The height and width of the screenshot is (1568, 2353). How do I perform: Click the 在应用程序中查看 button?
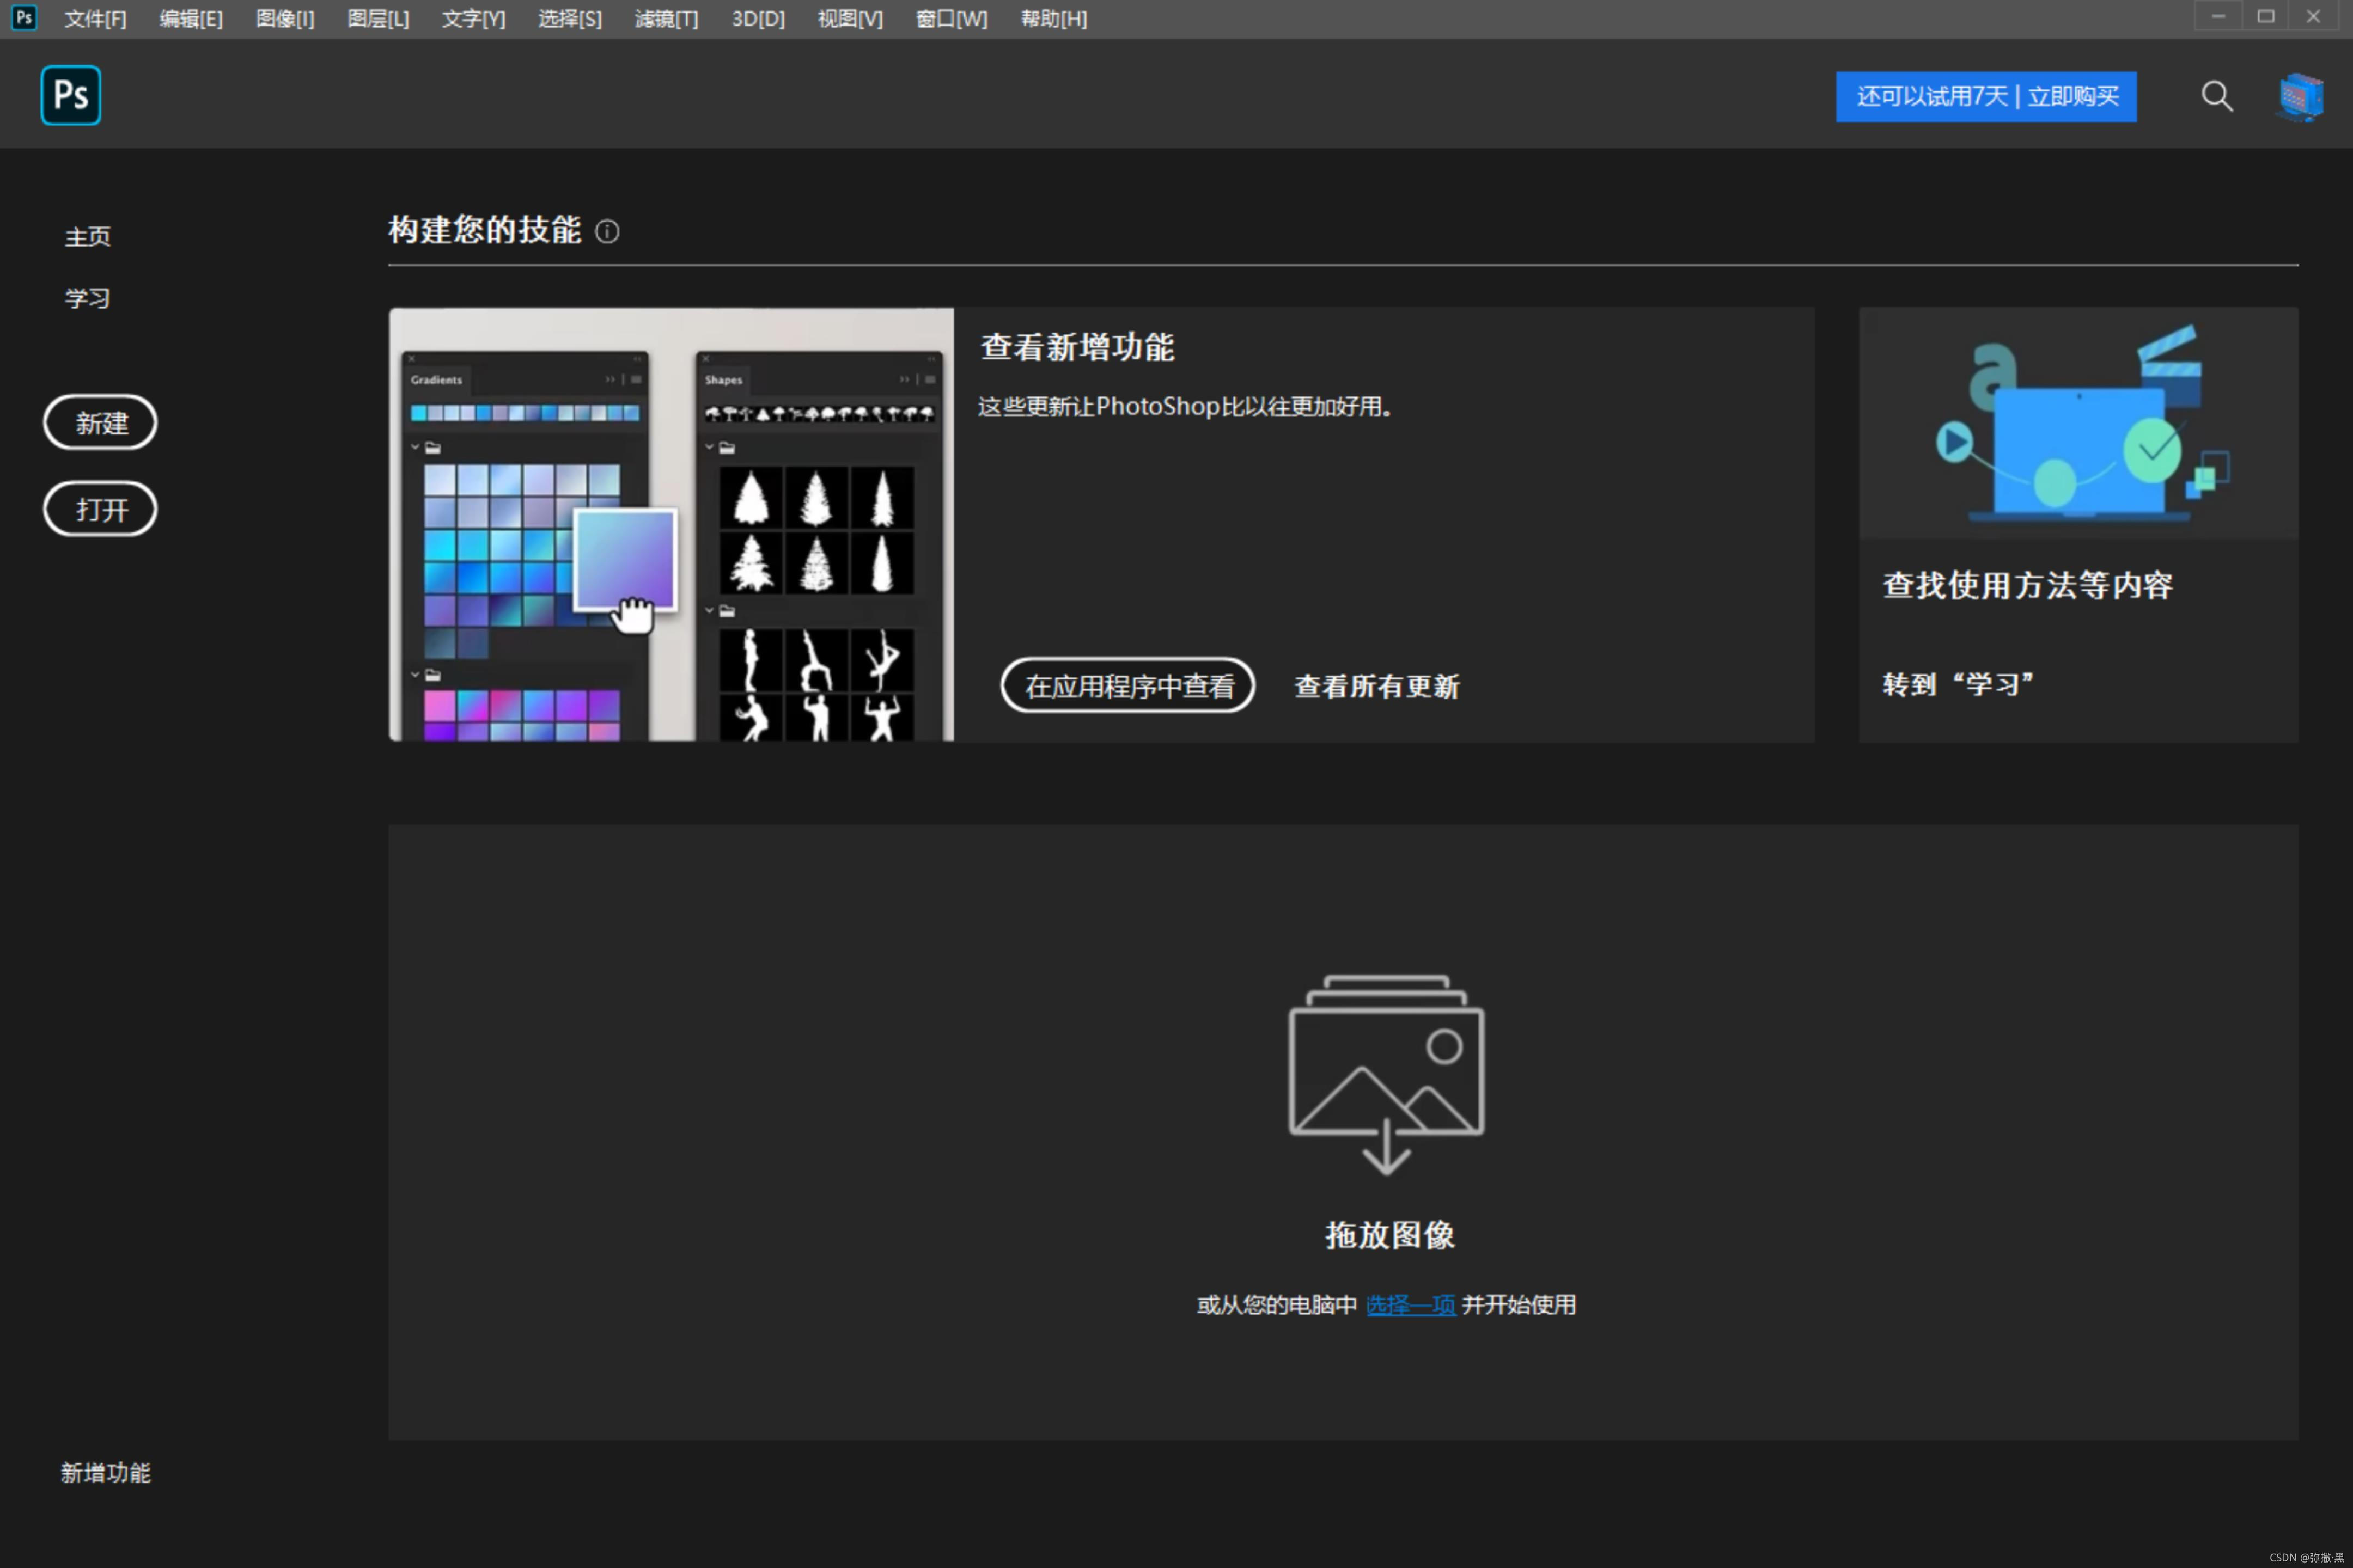pos(1127,686)
